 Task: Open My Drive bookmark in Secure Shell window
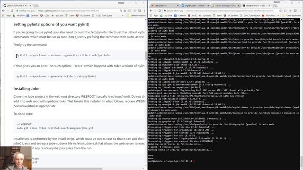167,16
